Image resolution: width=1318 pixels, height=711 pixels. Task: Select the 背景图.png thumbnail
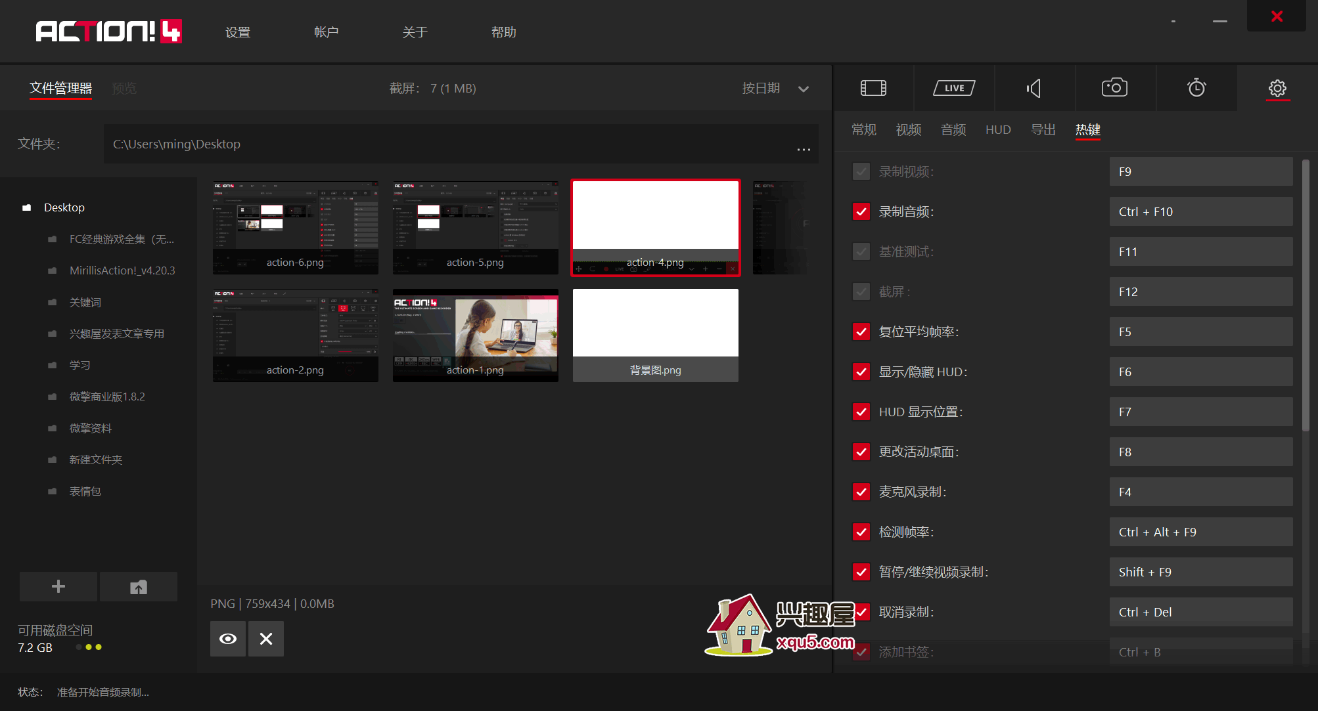656,335
